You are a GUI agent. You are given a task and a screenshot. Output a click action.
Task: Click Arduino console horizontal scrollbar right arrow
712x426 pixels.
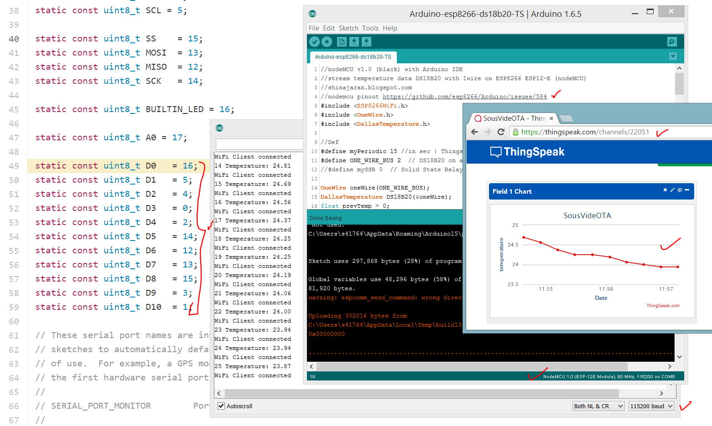click(670, 366)
